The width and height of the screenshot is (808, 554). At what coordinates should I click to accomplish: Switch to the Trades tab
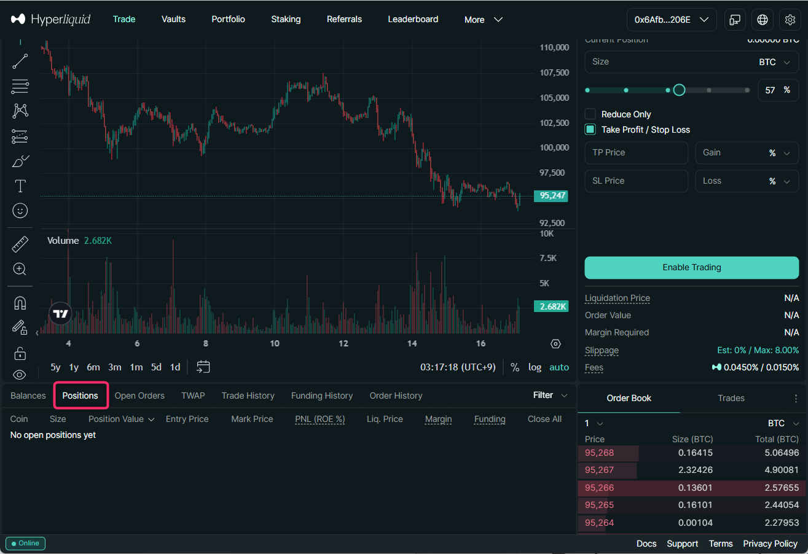[731, 398]
